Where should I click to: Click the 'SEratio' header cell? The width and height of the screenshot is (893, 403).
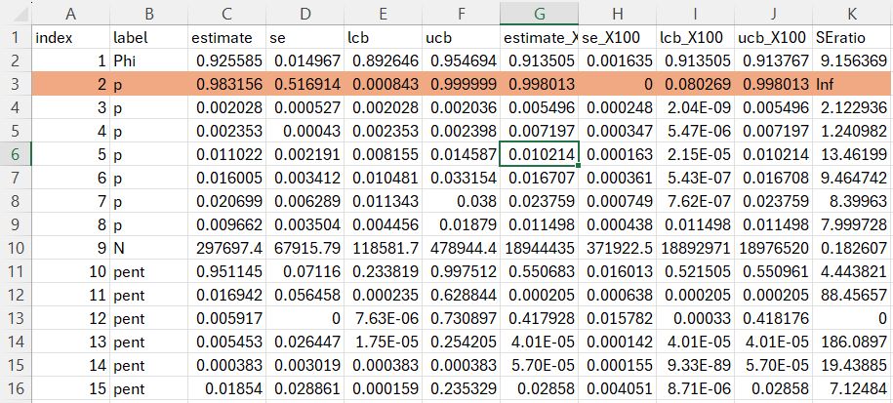point(853,37)
